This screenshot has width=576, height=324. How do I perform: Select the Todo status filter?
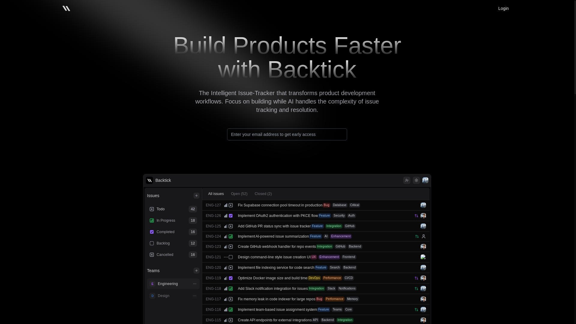tap(173, 209)
